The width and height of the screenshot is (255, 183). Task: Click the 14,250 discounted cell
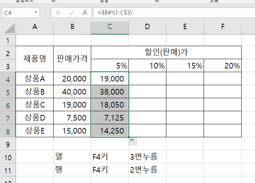110,131
